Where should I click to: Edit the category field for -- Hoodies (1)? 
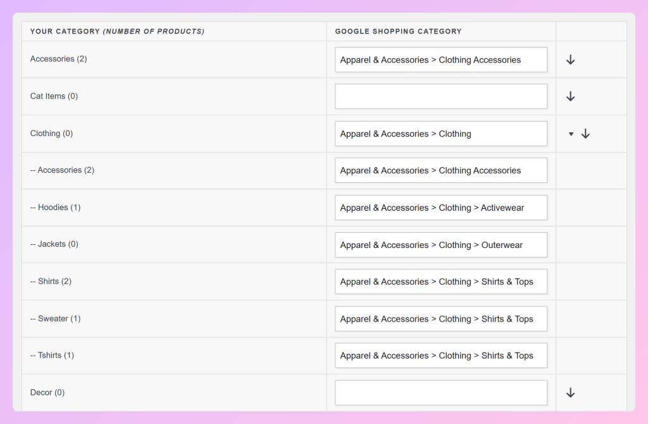tap(441, 208)
